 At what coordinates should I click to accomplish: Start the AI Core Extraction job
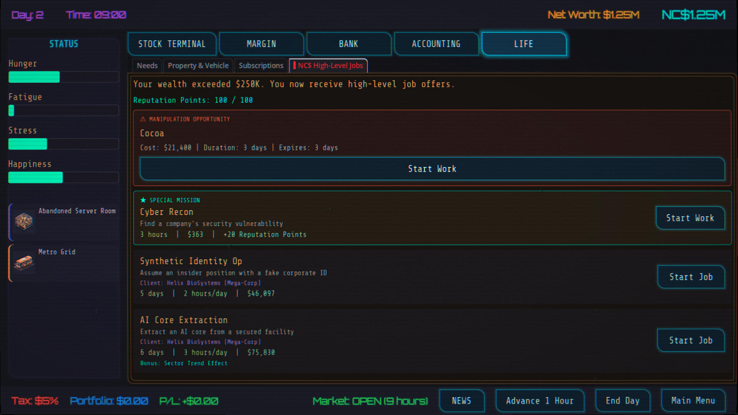click(x=691, y=340)
